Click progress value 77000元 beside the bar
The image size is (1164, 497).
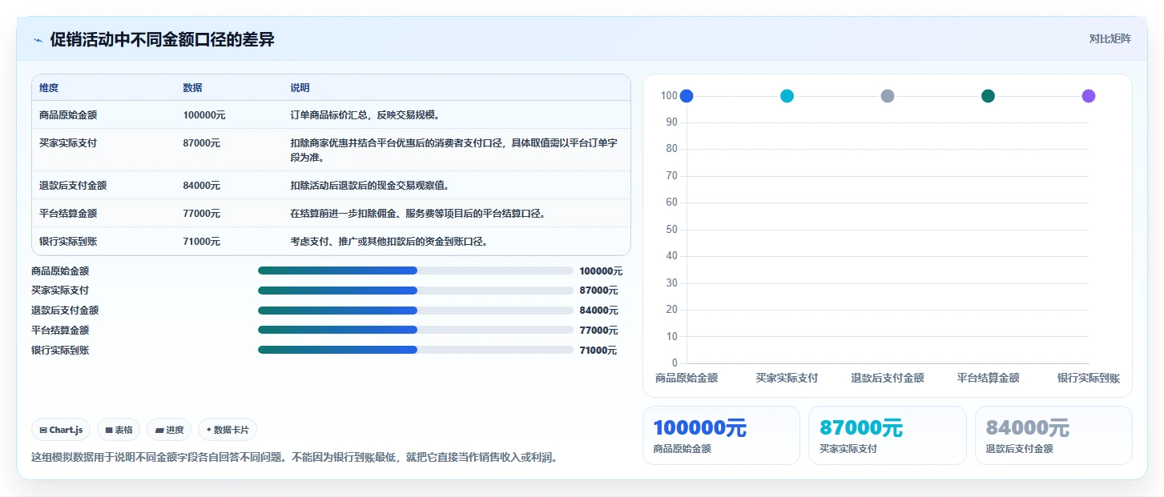click(x=598, y=331)
